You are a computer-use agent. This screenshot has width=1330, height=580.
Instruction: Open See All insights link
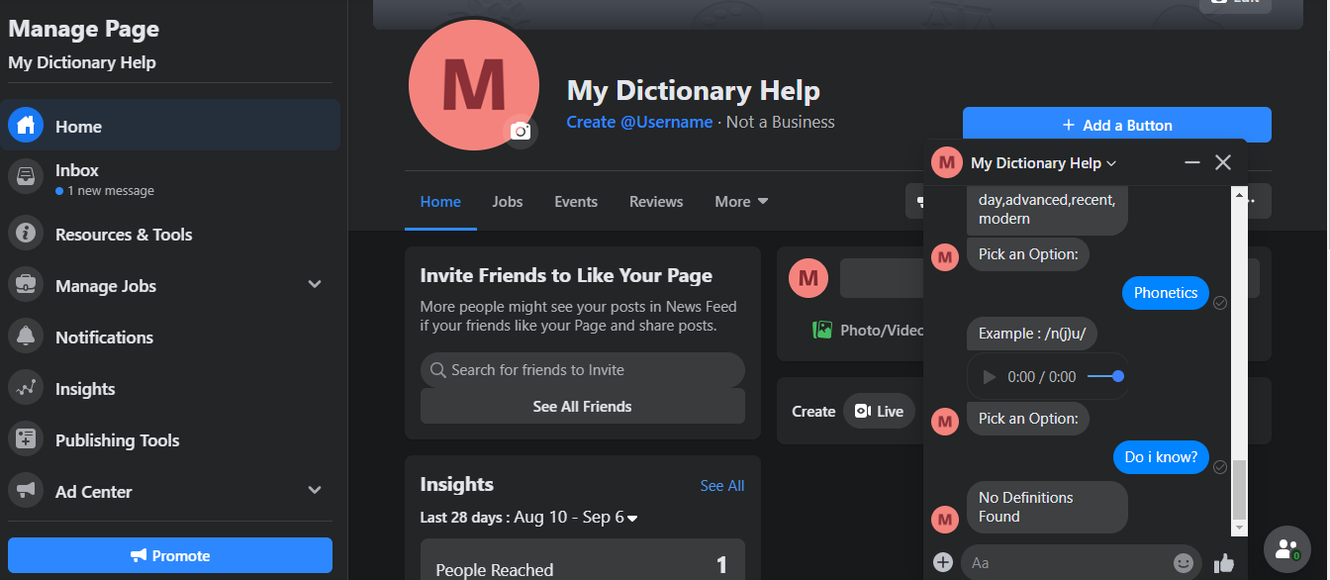click(x=722, y=485)
